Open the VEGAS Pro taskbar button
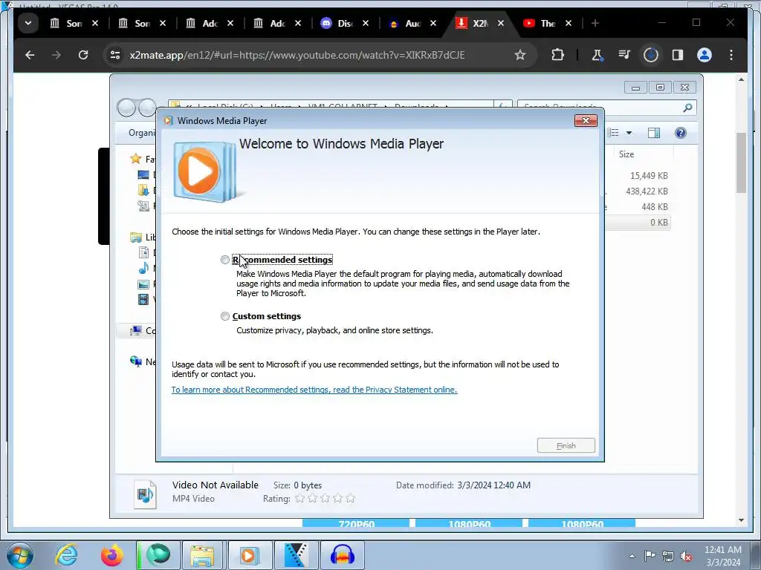This screenshot has height=570, width=761. tap(296, 555)
